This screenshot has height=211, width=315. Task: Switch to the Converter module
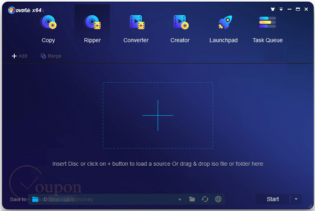136,28
